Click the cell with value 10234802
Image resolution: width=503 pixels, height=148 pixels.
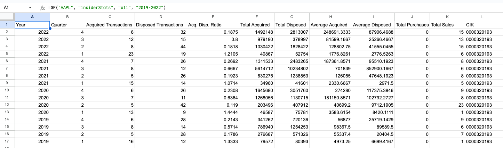click(292, 68)
